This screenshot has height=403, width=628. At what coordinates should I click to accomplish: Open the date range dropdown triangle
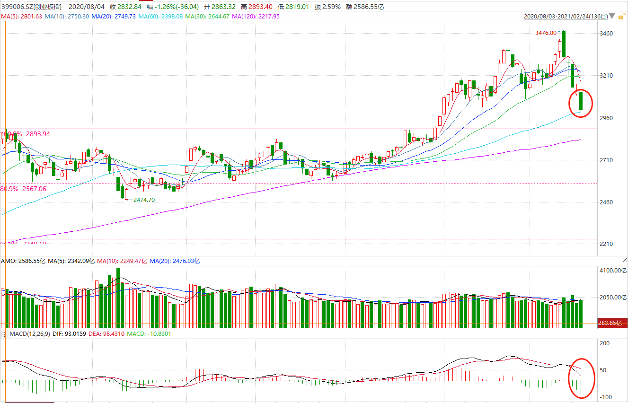click(x=612, y=17)
